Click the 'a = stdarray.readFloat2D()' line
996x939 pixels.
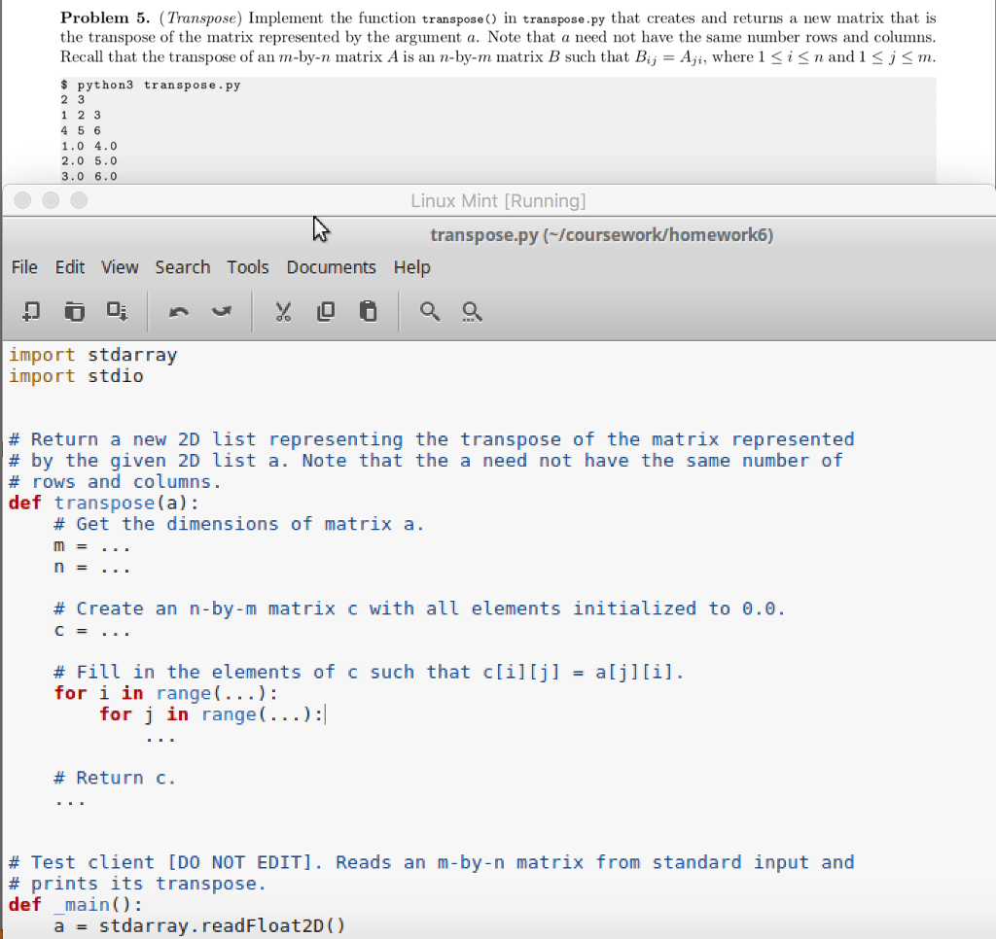tap(199, 925)
